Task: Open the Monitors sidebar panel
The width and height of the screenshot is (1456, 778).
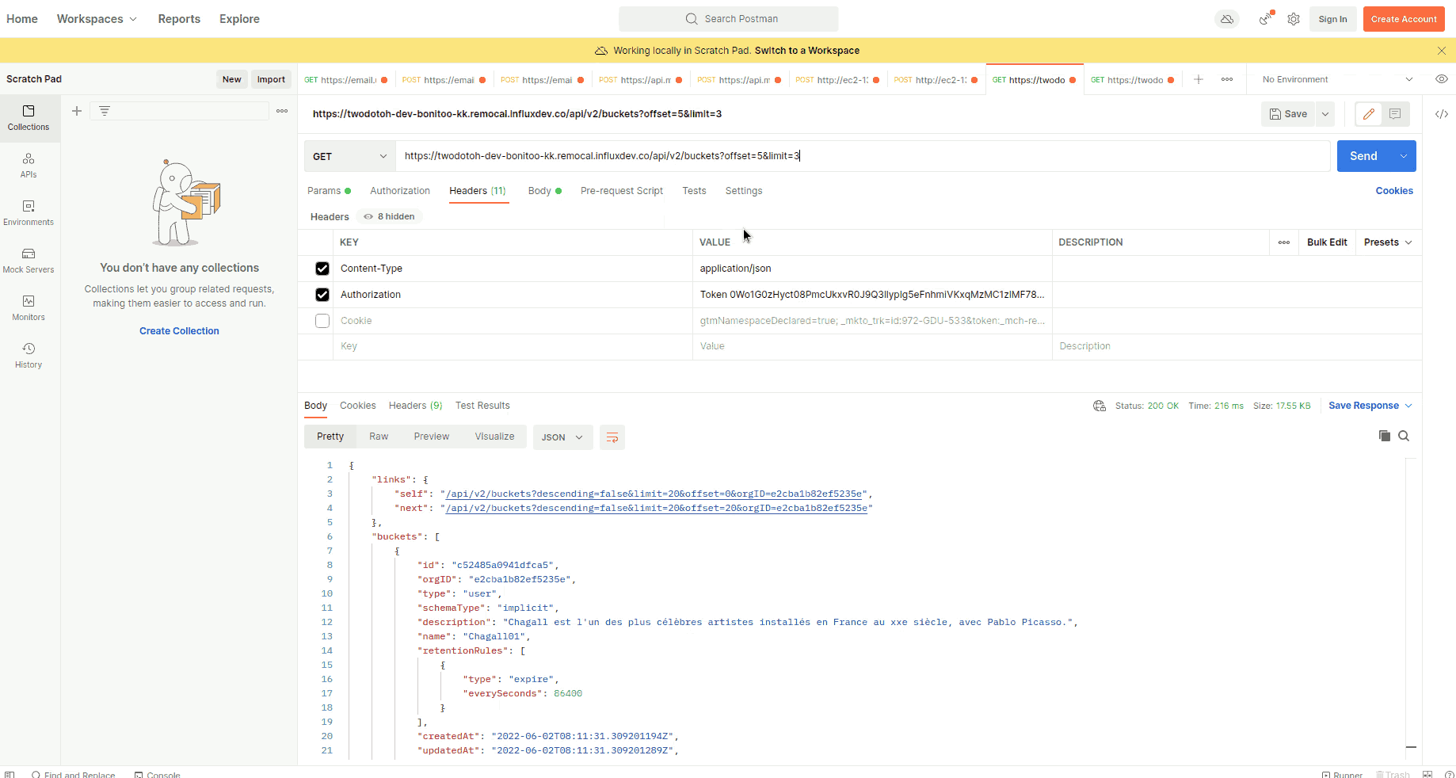Action: (29, 308)
